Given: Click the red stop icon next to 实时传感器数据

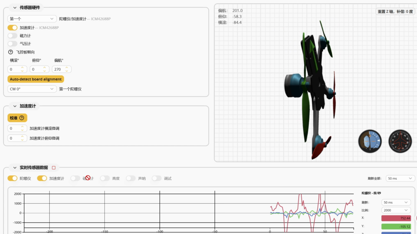Looking at the screenshot, I should [x=54, y=168].
